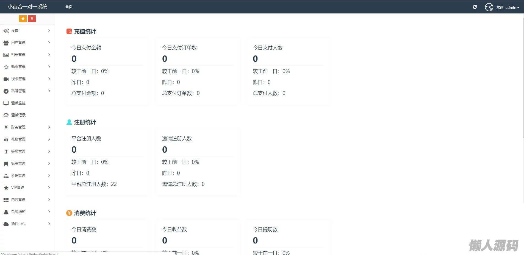
Task: Click the gift icon beside 礼物管理
Action: (6, 139)
